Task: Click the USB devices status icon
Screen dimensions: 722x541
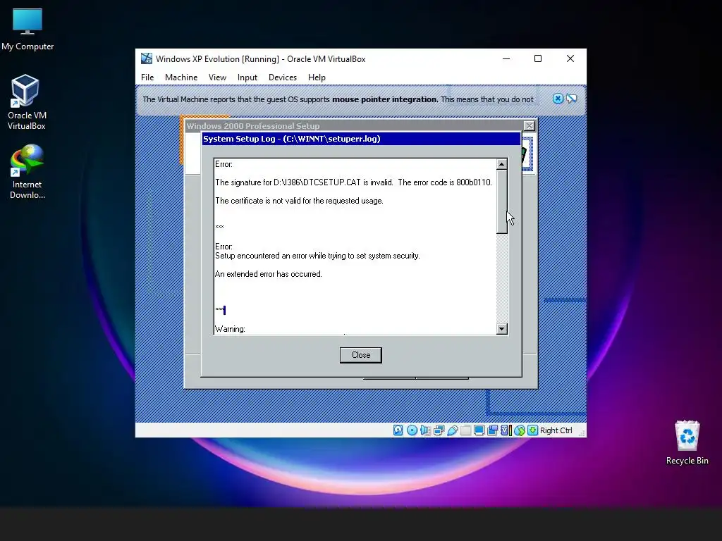Action: tap(452, 430)
